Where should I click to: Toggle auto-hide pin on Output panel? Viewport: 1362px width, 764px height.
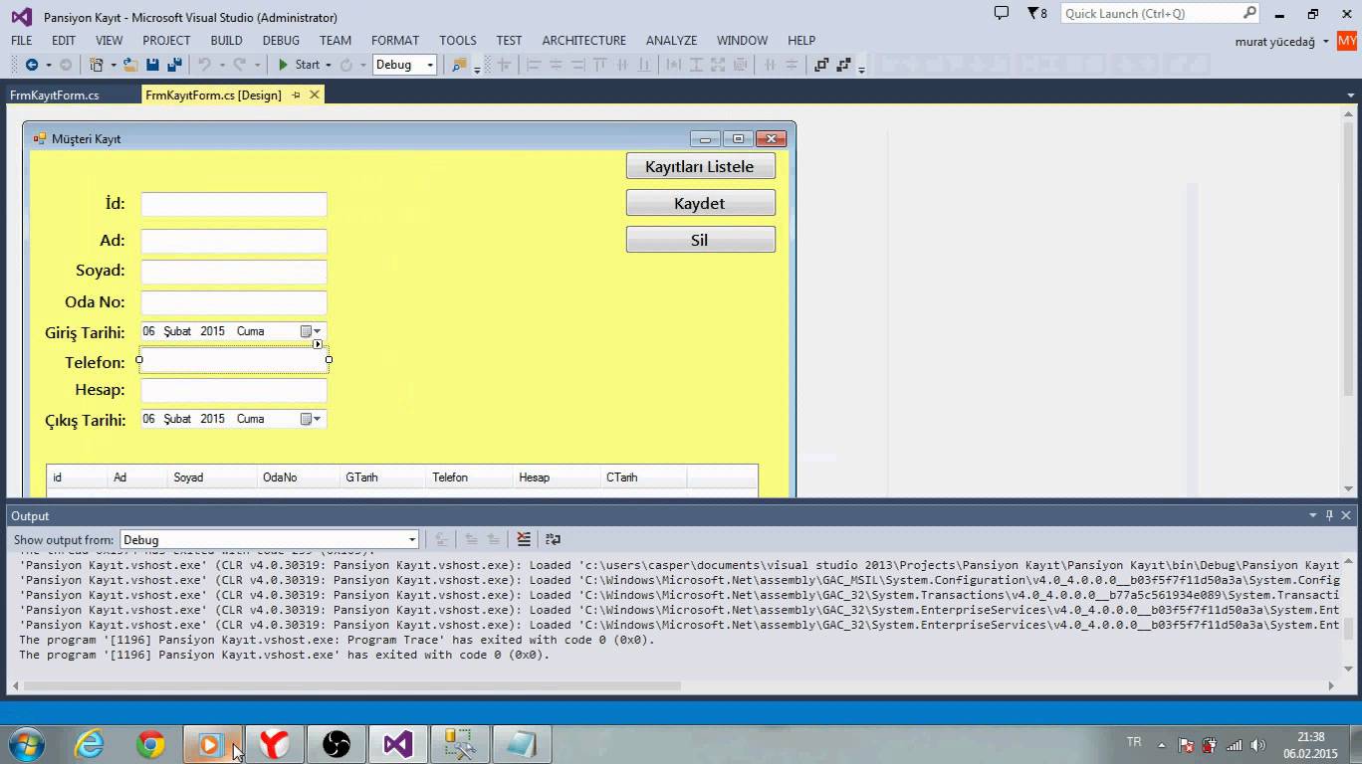1329,515
